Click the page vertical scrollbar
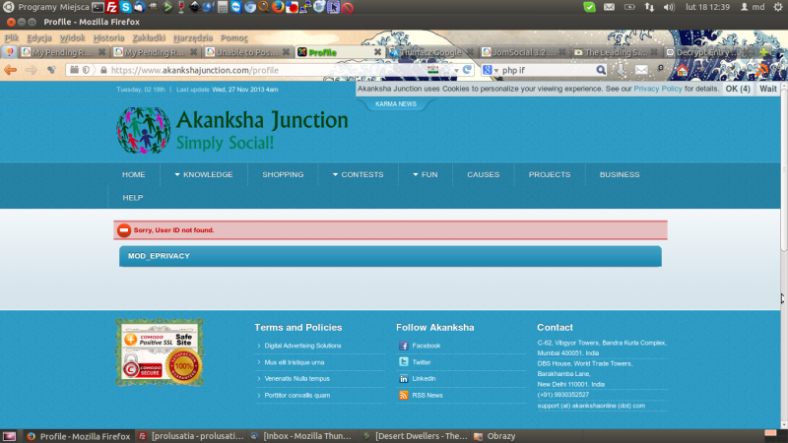The width and height of the screenshot is (788, 443). coord(783,170)
